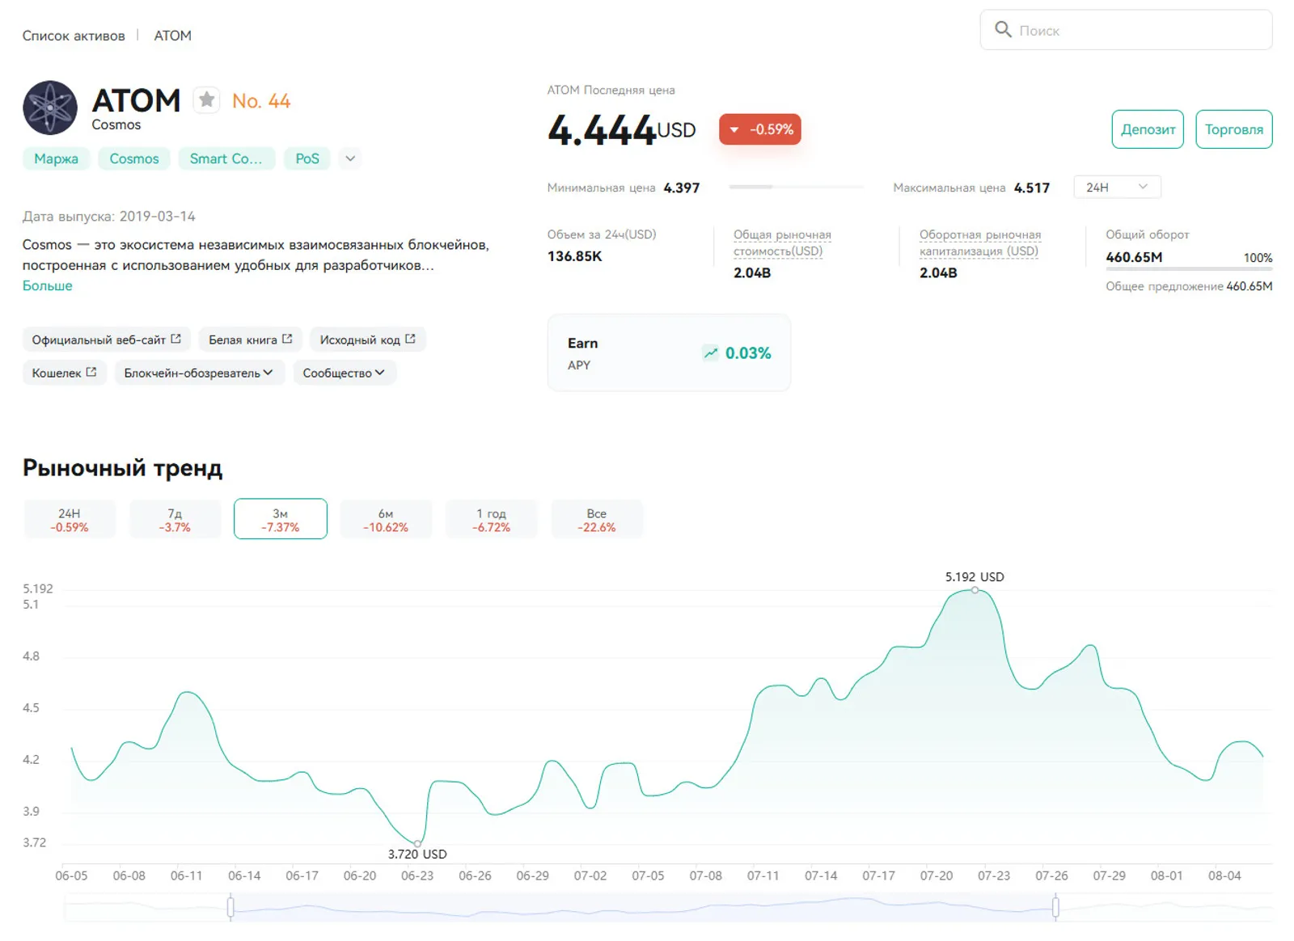Switch to the 6м trend tab
This screenshot has width=1294, height=941.
386,519
